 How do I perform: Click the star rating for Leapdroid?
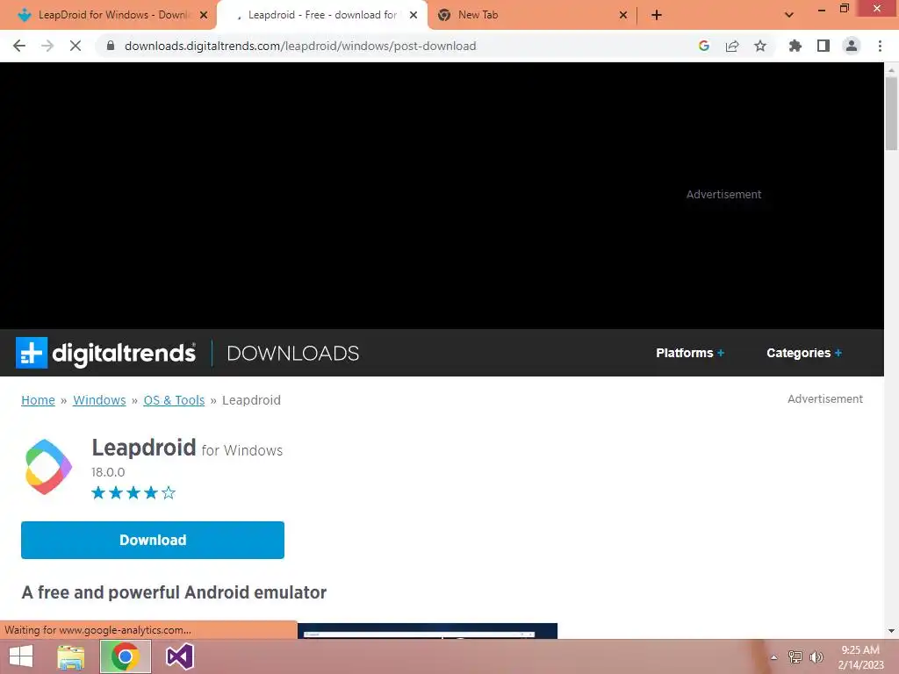[133, 493]
